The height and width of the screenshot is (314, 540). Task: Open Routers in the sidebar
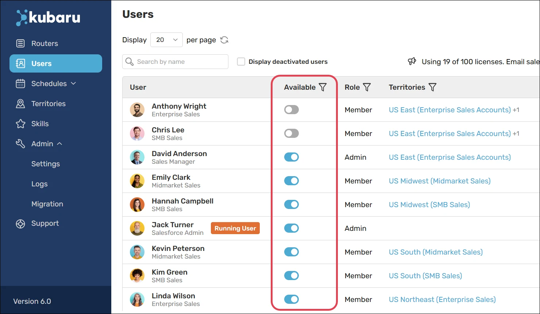coord(56,43)
